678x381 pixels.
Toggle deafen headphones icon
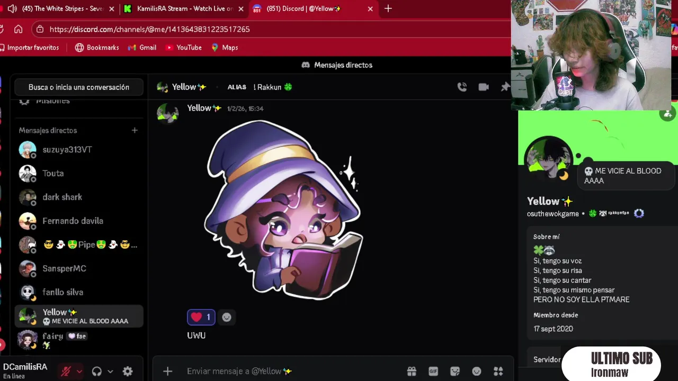(97, 371)
